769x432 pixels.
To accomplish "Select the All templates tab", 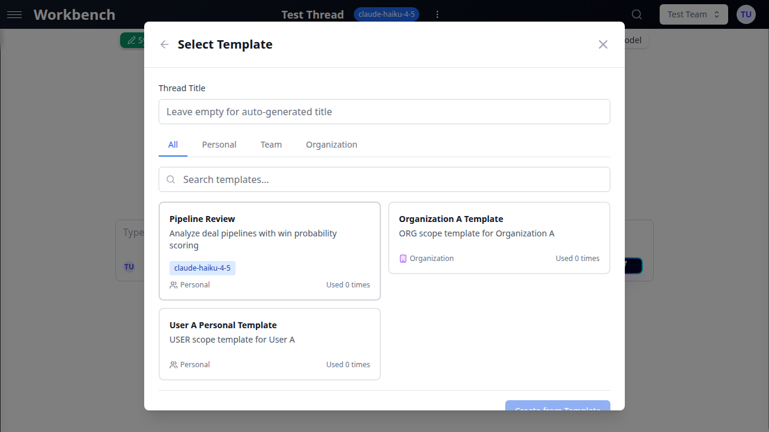I will click(x=173, y=145).
